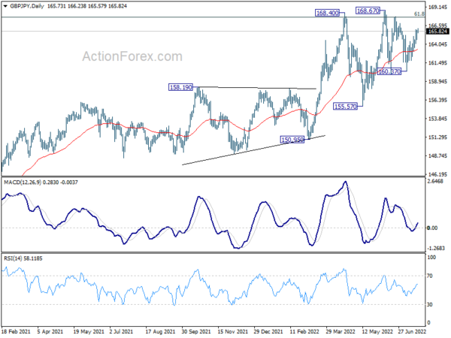Click the 29 Mar 2022 date label
The width and height of the screenshot is (451, 338).
coord(341,331)
